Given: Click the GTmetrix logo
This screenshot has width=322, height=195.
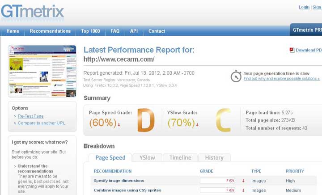Looking at the screenshot, I should (32, 12).
